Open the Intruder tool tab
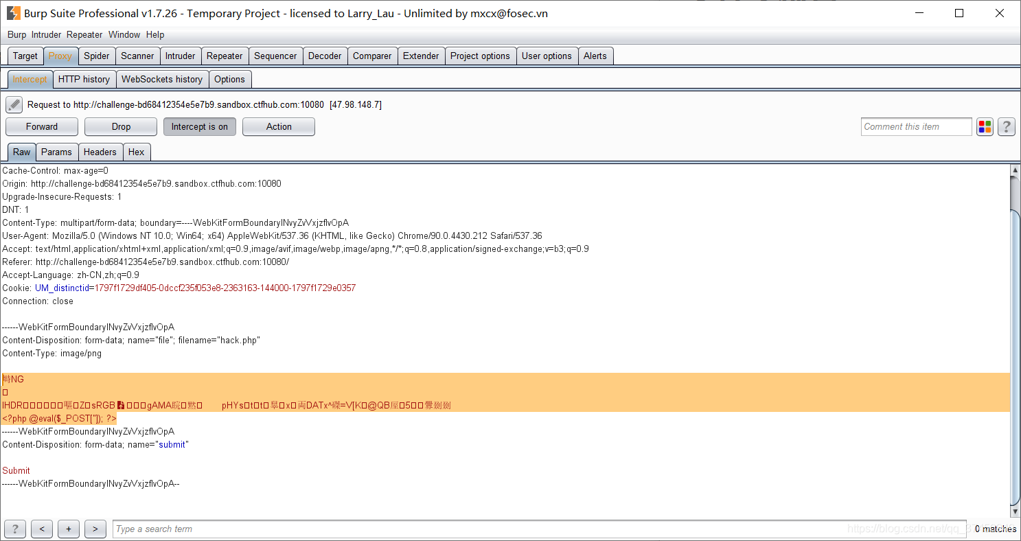 (x=180, y=56)
